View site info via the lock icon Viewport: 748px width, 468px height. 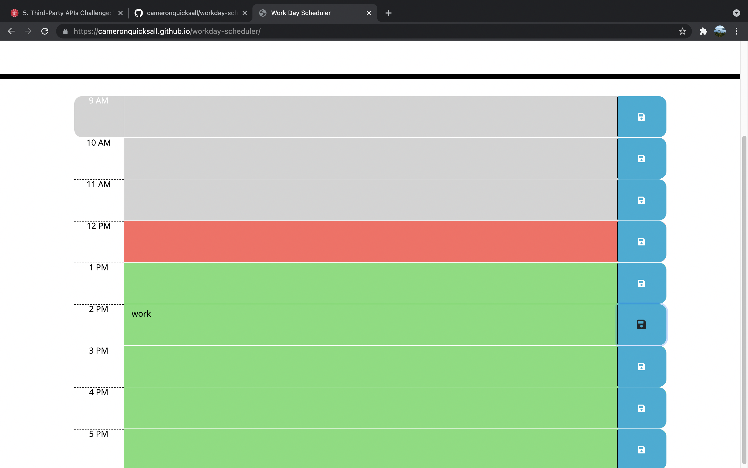65,31
